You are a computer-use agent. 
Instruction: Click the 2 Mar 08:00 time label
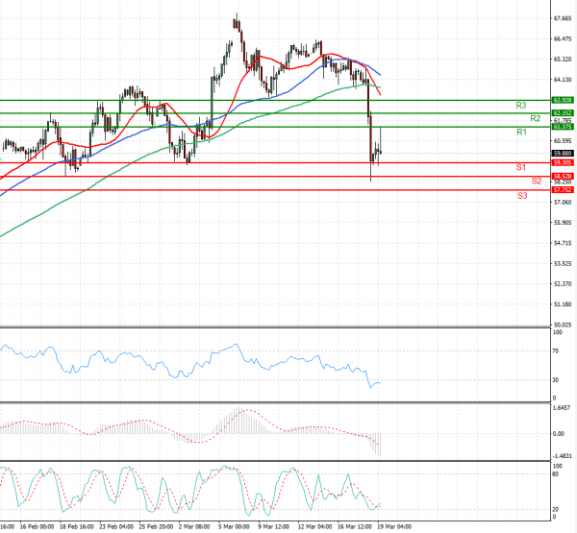194,526
